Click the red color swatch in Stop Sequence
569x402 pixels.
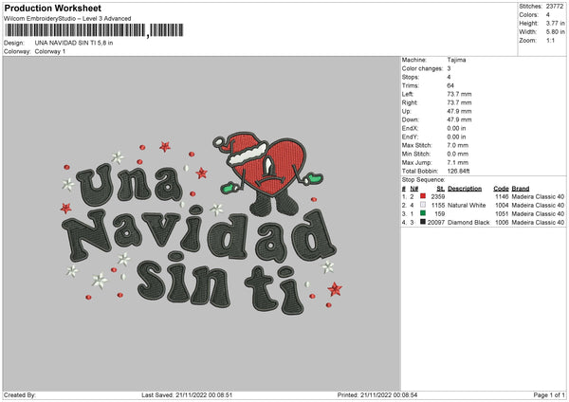(x=423, y=196)
